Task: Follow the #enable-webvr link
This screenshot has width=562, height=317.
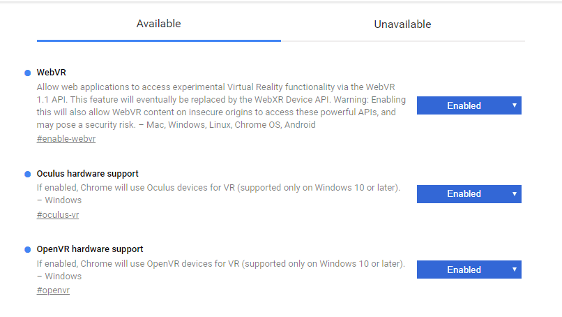Action: (66, 139)
